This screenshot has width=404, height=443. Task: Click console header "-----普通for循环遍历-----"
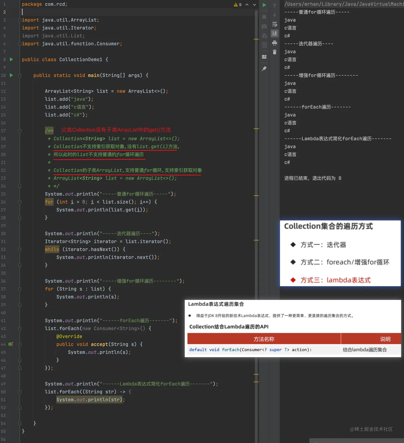[317, 12]
